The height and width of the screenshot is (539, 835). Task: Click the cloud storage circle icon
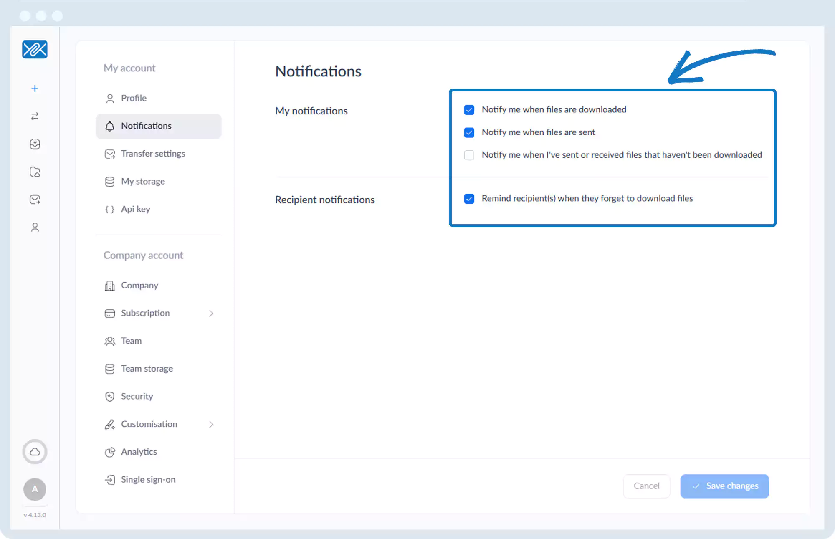[35, 452]
